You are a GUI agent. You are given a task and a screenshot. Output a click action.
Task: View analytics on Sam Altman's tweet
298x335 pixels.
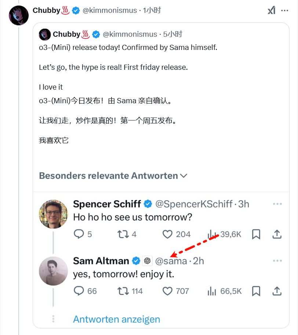[x=212, y=291]
